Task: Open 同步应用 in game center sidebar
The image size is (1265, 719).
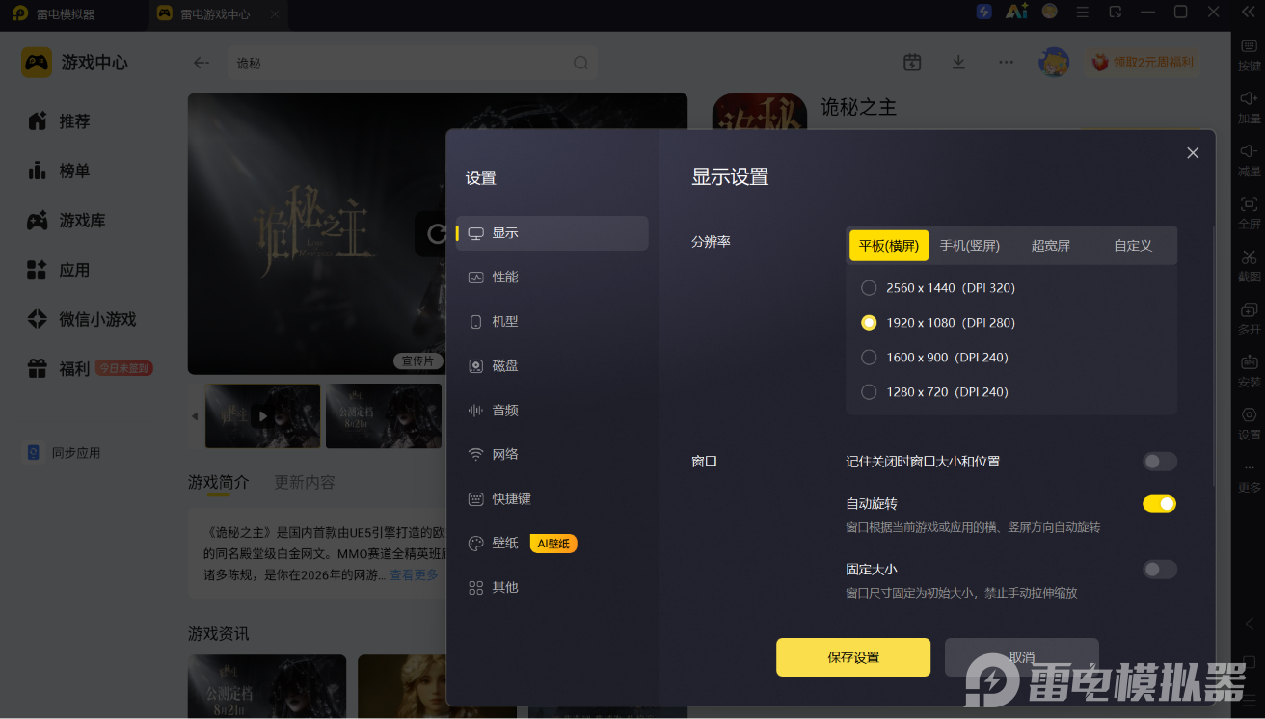Action: [x=63, y=453]
